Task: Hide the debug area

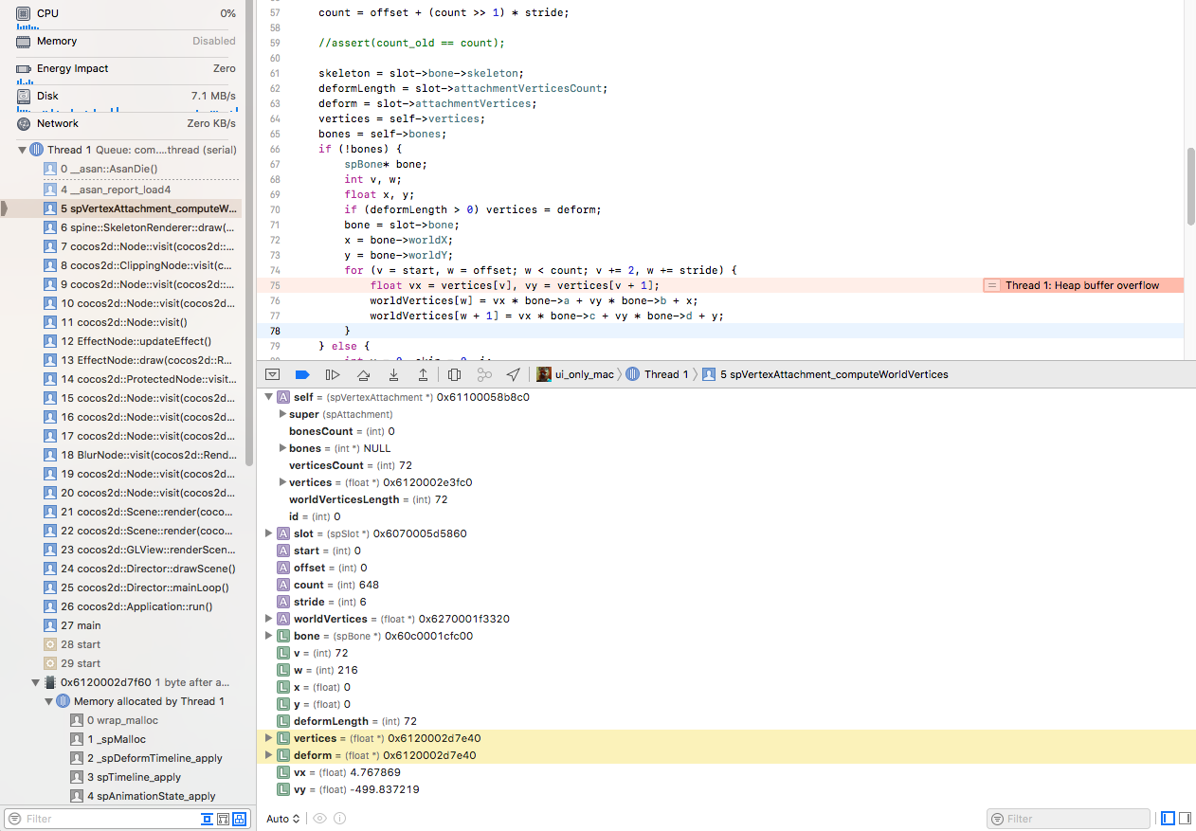Action: (x=272, y=374)
